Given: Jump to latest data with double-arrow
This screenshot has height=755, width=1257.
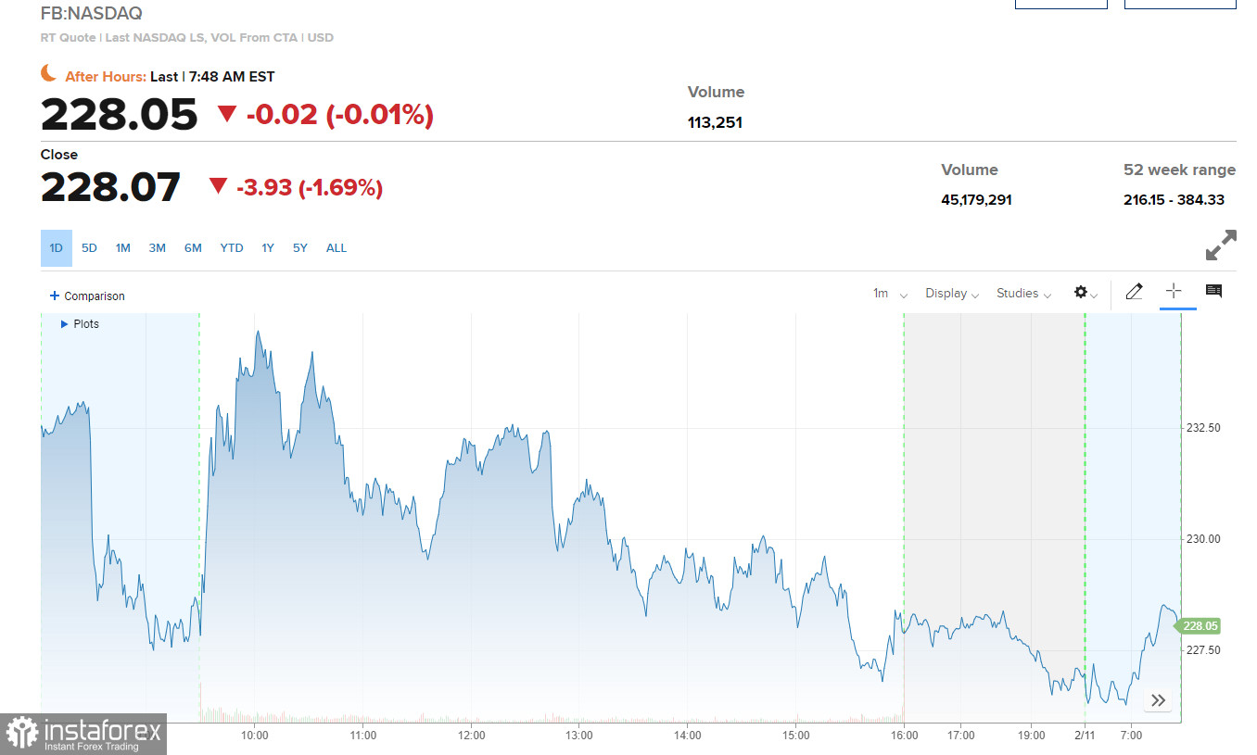Looking at the screenshot, I should pos(1158,700).
